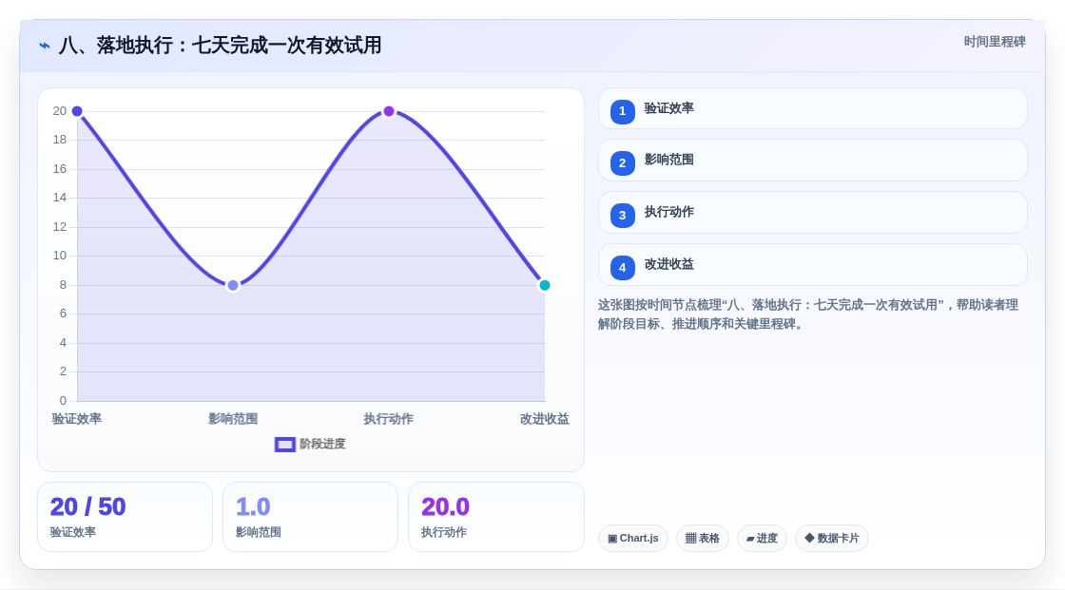The height and width of the screenshot is (590, 1065).
Task: Click the 验证效率 label under 20 / 50
Action: pyautogui.click(x=72, y=532)
